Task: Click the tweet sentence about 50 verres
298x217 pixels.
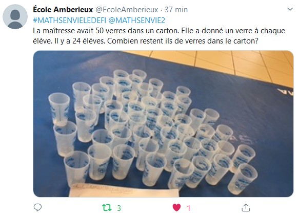Action: point(106,31)
